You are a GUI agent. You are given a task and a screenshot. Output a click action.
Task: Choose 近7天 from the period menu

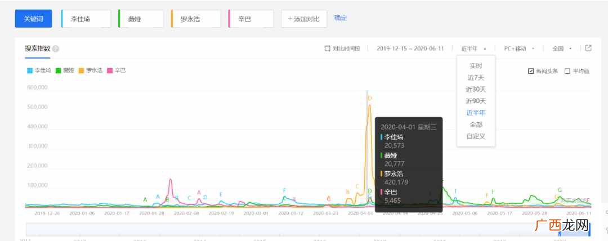point(476,78)
